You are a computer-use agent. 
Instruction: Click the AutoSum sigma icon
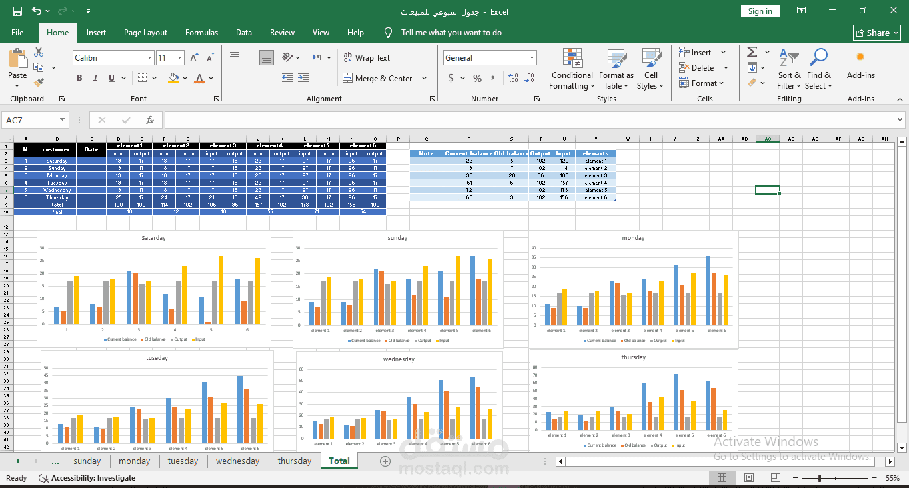click(752, 52)
